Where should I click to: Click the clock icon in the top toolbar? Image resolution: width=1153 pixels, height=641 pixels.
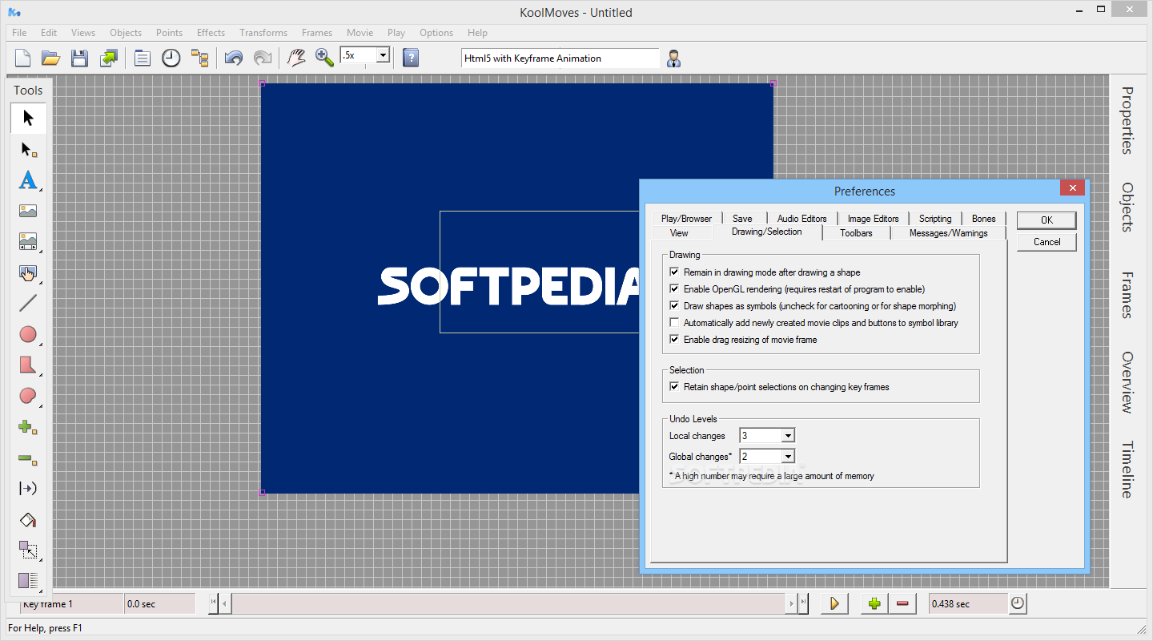171,58
